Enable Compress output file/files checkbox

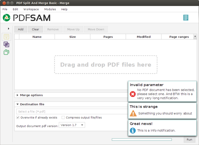[63, 118]
